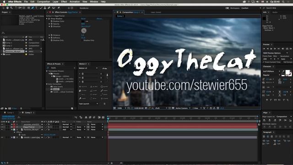This screenshot has height=165, width=293.
Task: Jump to first frame in Preview panel
Action: 264,49
